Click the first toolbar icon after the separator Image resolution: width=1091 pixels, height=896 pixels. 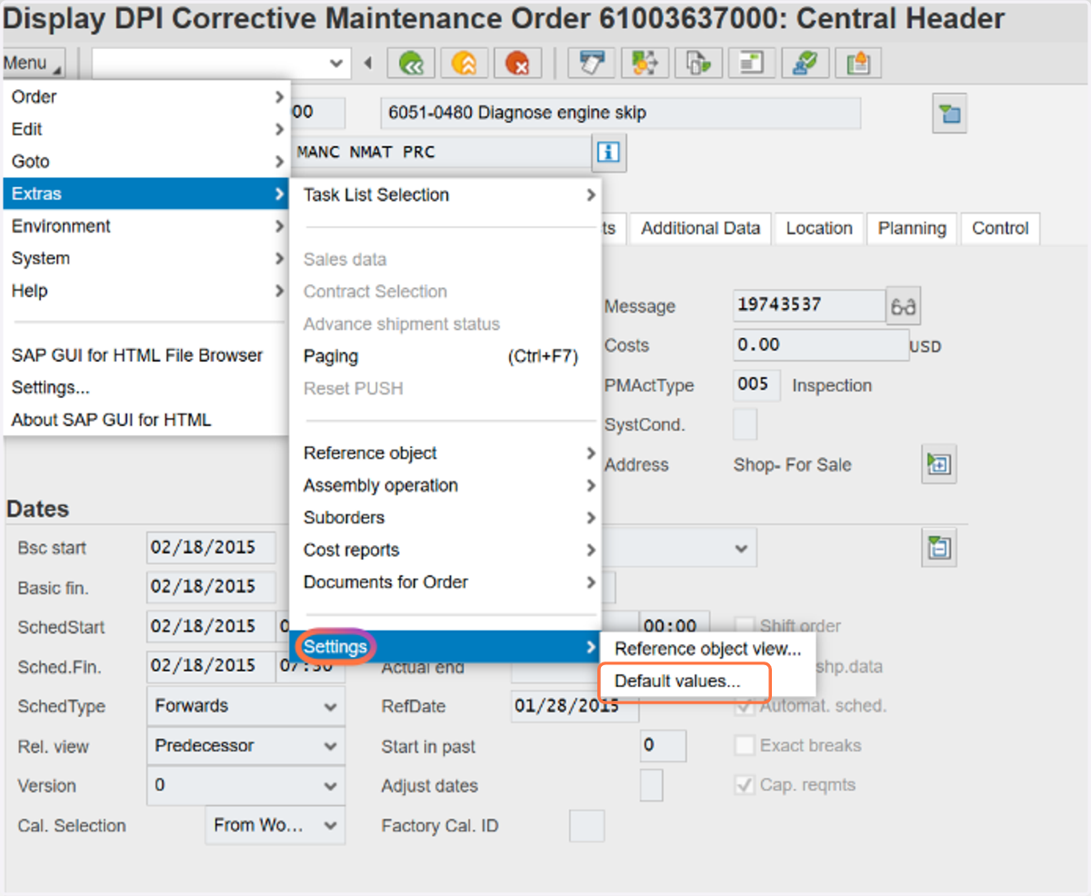(591, 64)
